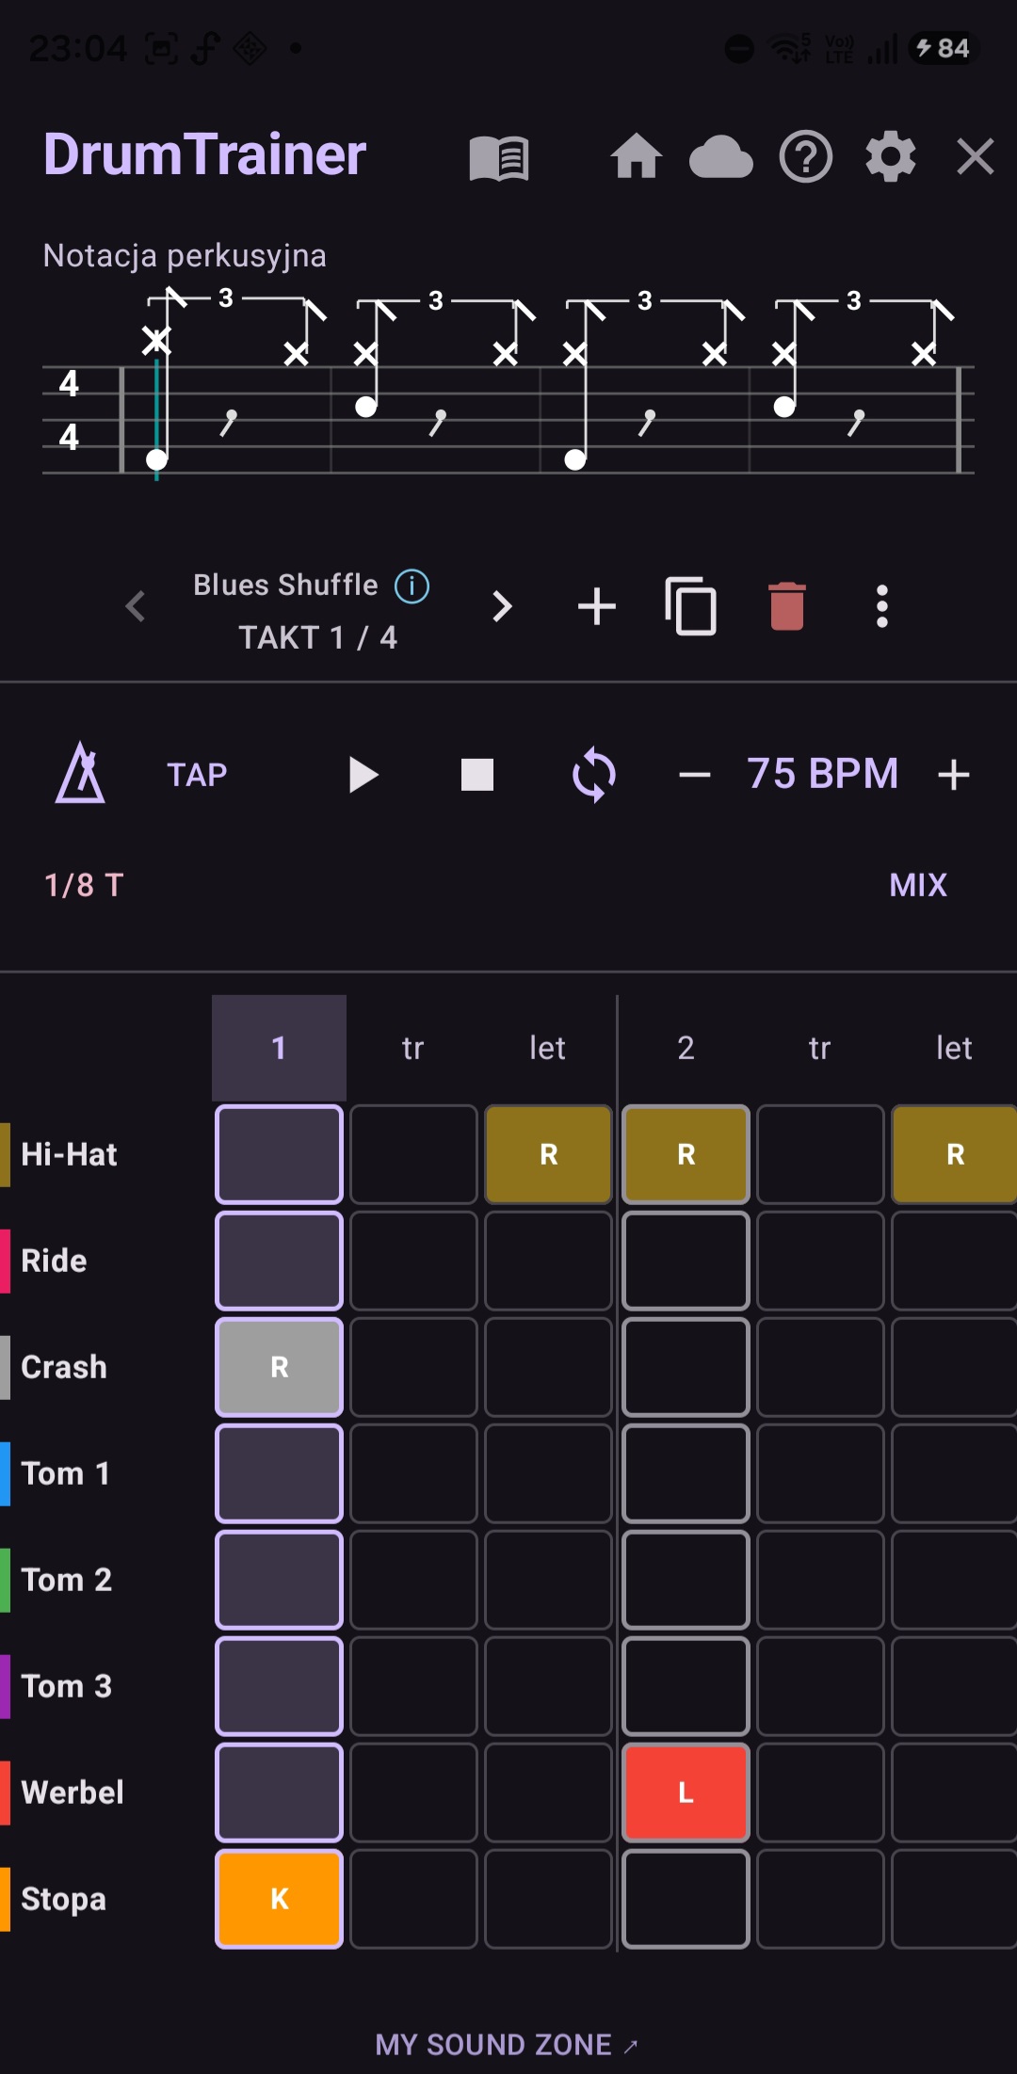The image size is (1017, 2074).
Task: Toggle Tom 3 cell on first let
Action: click(548, 1686)
